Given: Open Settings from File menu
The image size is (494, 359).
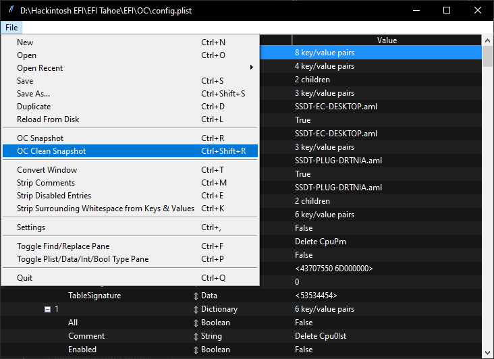Looking at the screenshot, I should click(x=130, y=227).
